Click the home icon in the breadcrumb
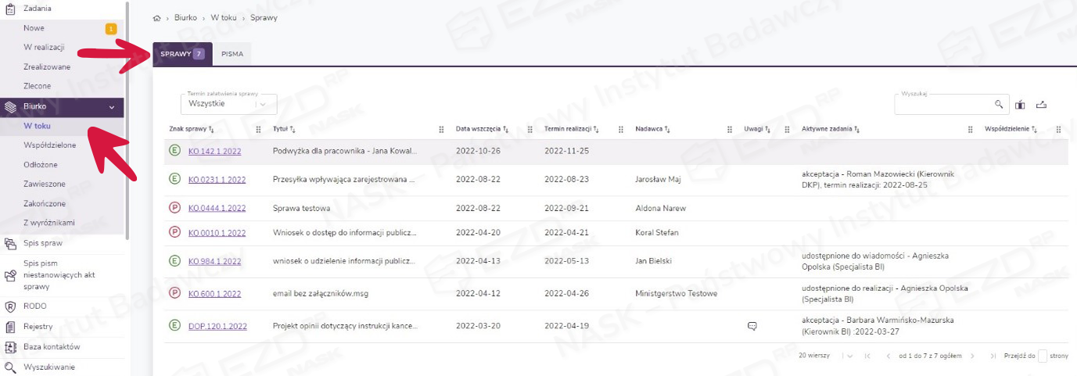This screenshot has height=376, width=1077. pos(156,17)
